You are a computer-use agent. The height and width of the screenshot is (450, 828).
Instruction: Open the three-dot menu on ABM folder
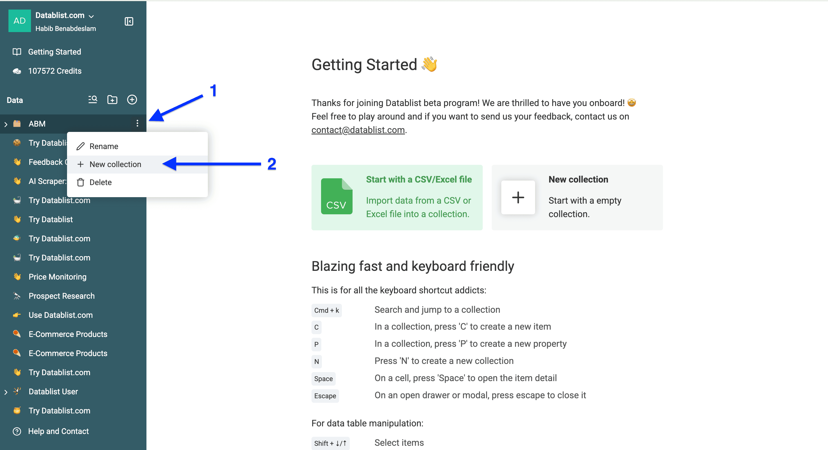(x=137, y=123)
